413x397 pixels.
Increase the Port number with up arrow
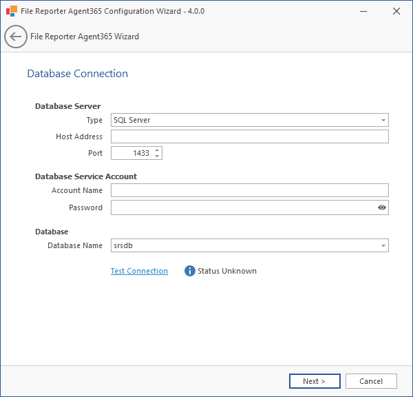click(x=158, y=150)
